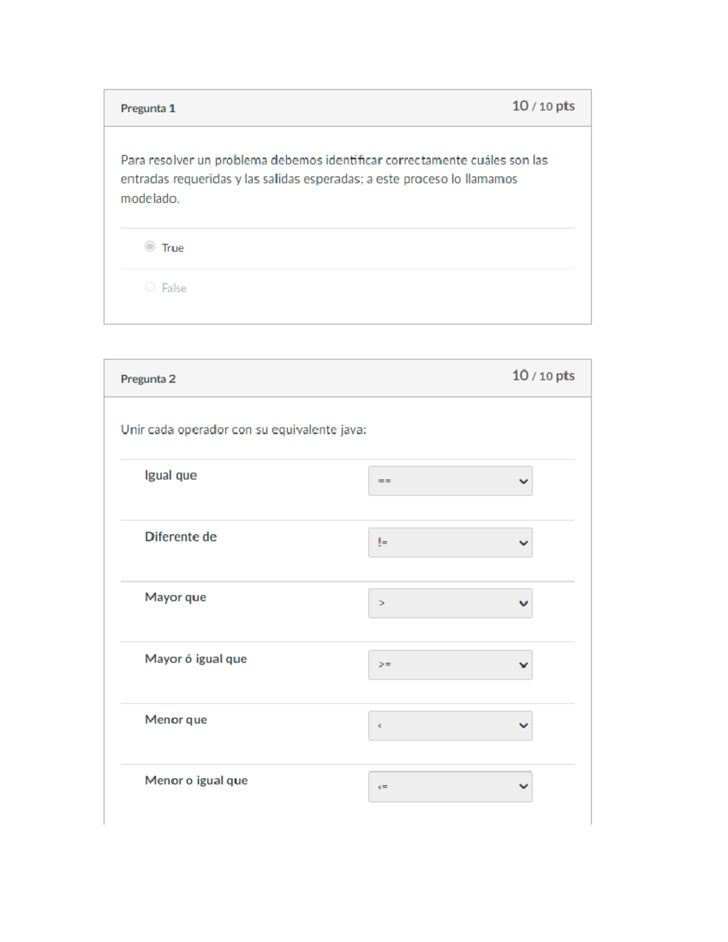The width and height of the screenshot is (728, 942).
Task: Click the 'True' answer label text
Action: [x=173, y=248]
